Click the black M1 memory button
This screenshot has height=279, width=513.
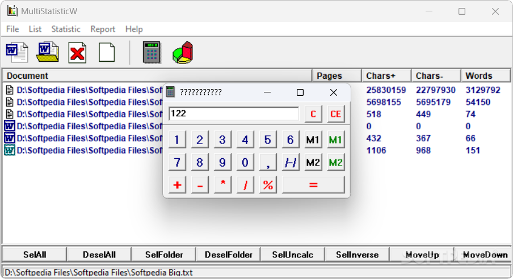313,139
